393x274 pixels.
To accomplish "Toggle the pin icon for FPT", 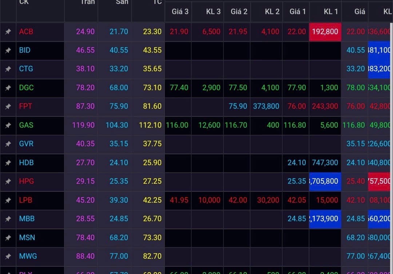I will coord(8,106).
